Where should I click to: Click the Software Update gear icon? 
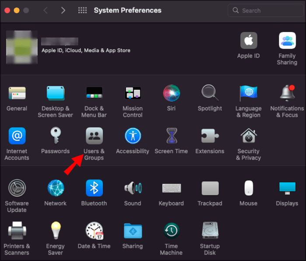pos(17,188)
